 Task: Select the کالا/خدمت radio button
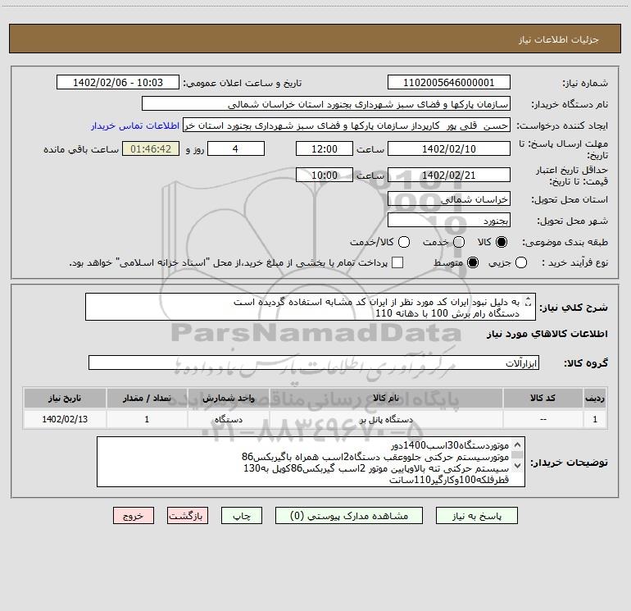pos(404,242)
